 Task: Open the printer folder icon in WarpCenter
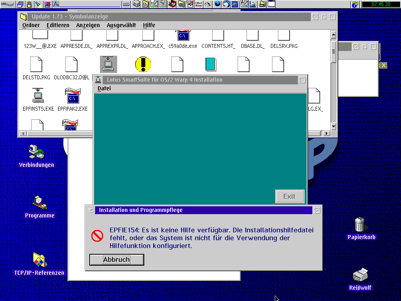tap(145, 4)
